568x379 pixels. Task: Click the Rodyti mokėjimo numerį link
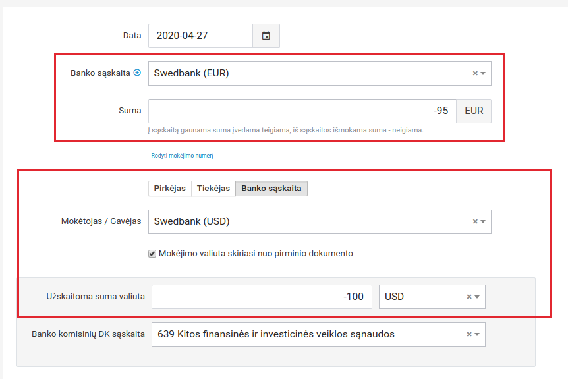pyautogui.click(x=182, y=156)
